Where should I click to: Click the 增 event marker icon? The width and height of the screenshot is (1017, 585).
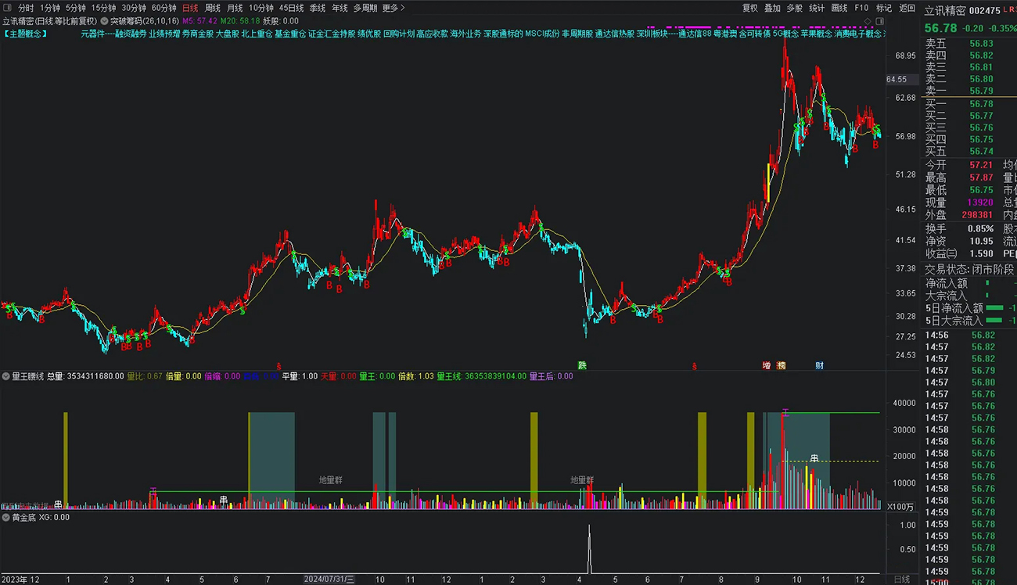coord(767,365)
